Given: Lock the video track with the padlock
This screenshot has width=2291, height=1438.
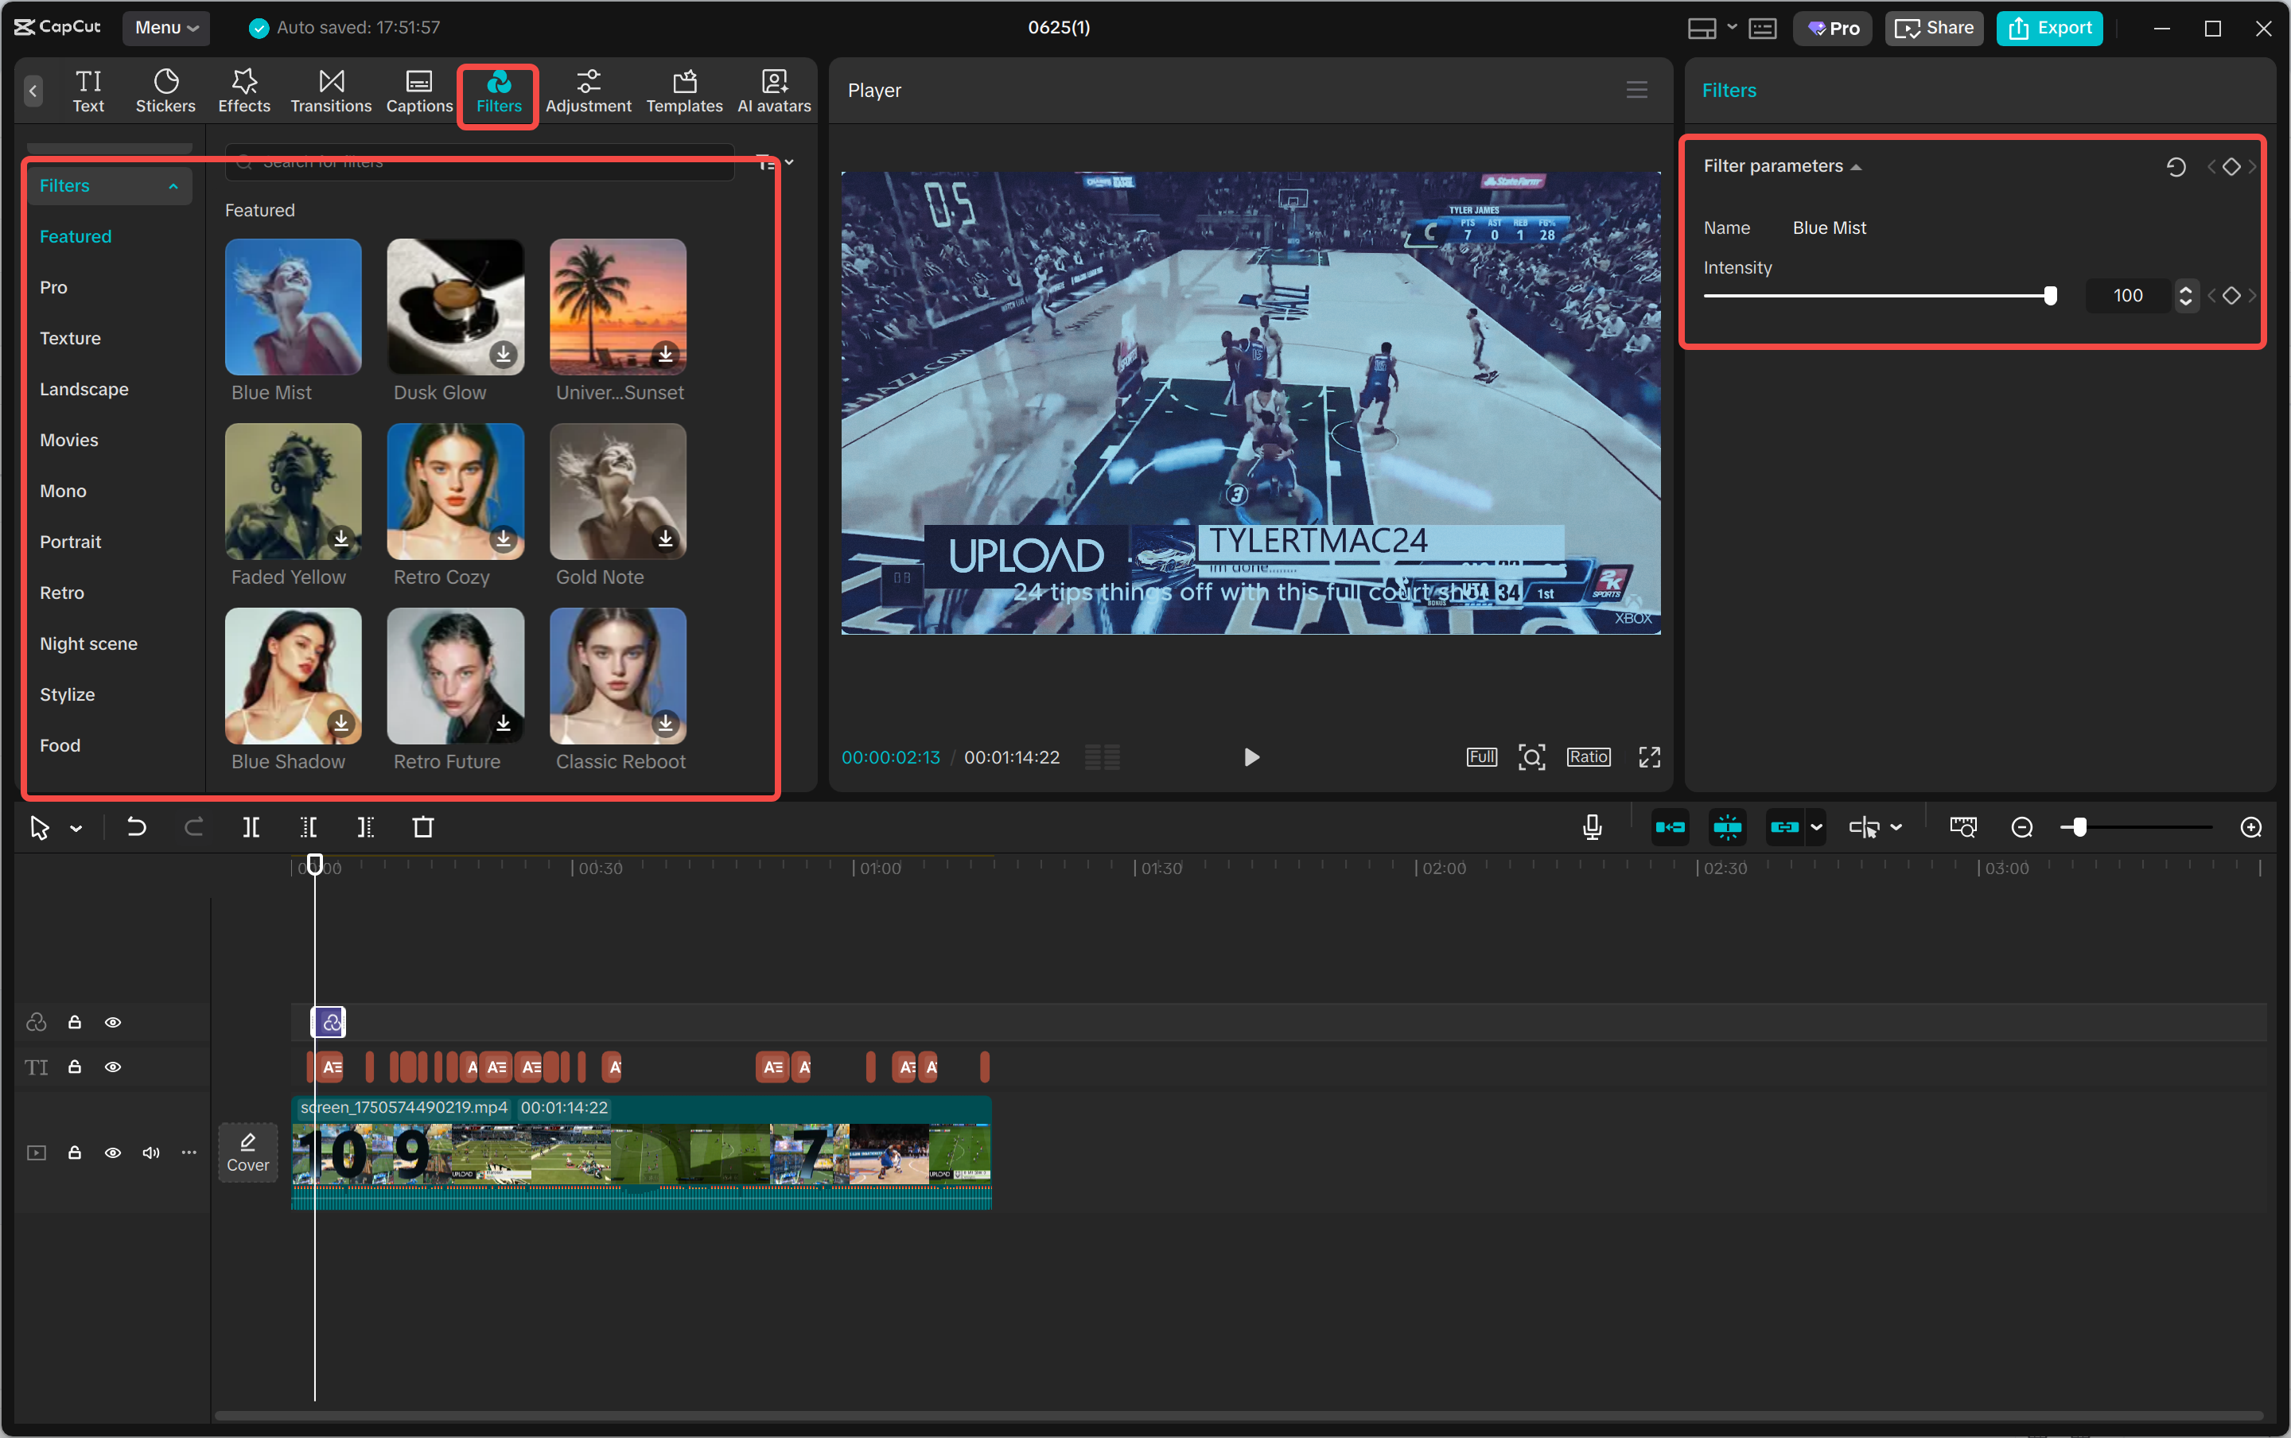Looking at the screenshot, I should coord(74,1152).
